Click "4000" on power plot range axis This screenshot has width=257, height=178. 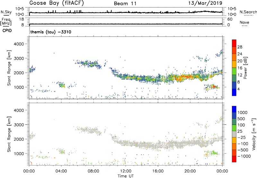coord(19,44)
